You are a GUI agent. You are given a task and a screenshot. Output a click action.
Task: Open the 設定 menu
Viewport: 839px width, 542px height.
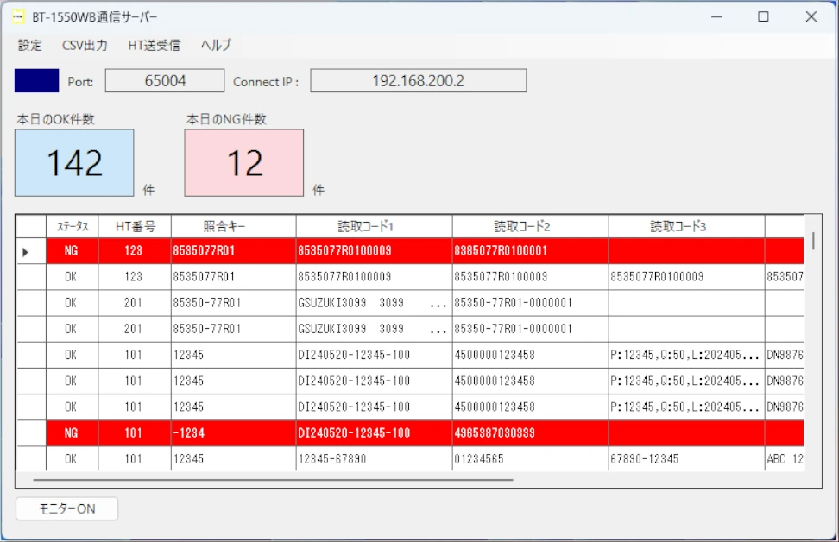[30, 45]
